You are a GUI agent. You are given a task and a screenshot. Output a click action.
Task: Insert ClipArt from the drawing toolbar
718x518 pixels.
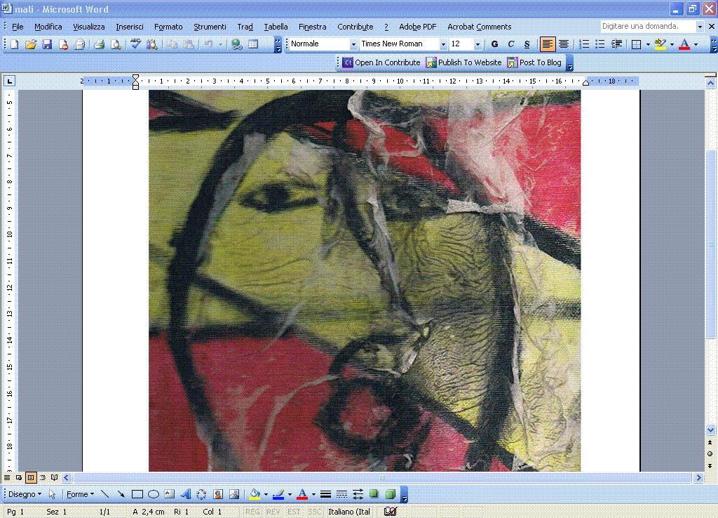click(x=218, y=494)
